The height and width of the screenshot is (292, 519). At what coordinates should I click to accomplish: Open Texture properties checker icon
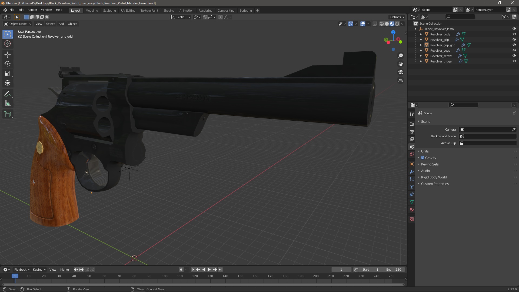(412, 219)
